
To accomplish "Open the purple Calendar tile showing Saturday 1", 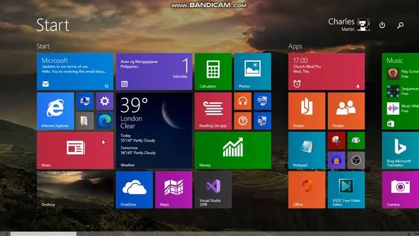I will click(x=154, y=71).
